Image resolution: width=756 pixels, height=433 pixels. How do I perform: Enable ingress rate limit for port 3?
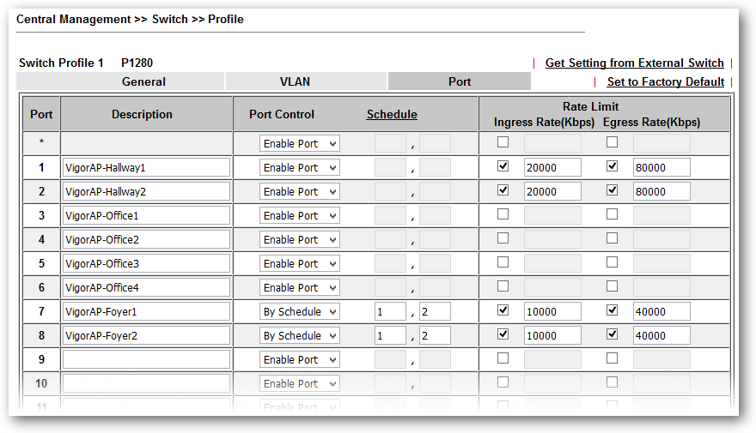(503, 214)
